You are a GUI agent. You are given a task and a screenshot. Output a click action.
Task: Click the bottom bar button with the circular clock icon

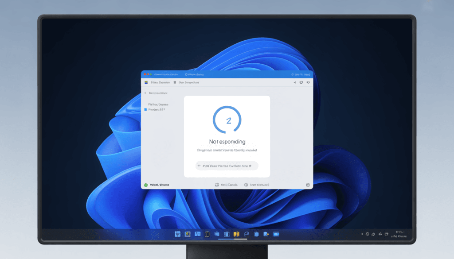tap(257, 185)
